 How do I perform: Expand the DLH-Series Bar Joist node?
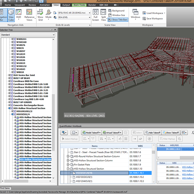(x=9, y=75)
